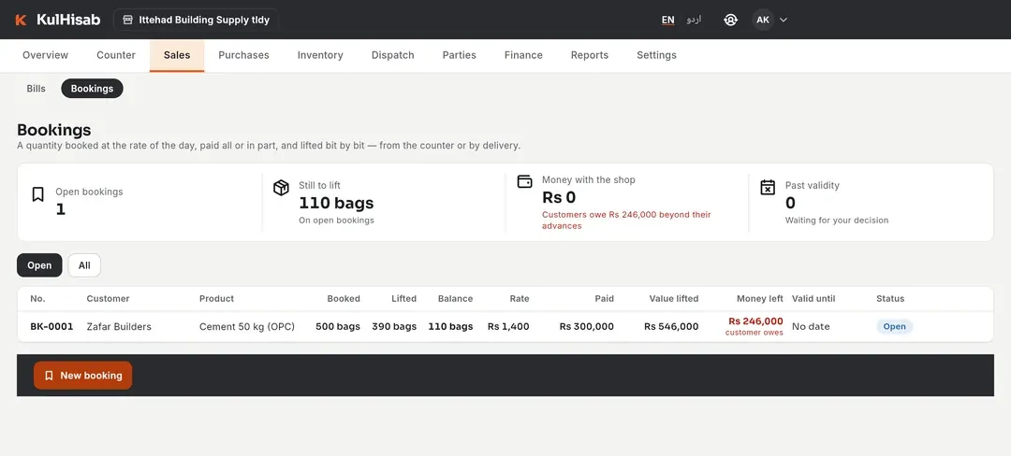
Task: Go to the Overview tab
Action: [45, 55]
